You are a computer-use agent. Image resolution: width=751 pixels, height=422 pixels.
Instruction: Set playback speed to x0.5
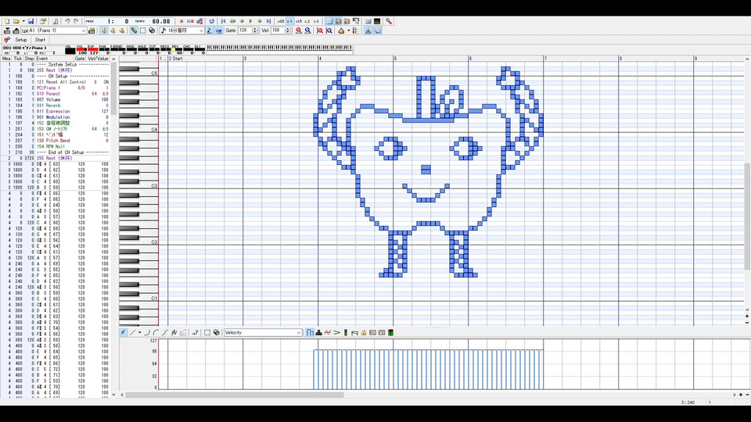click(281, 21)
